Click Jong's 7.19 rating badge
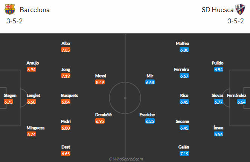Screen dimensions: 250x162 point(66,76)
